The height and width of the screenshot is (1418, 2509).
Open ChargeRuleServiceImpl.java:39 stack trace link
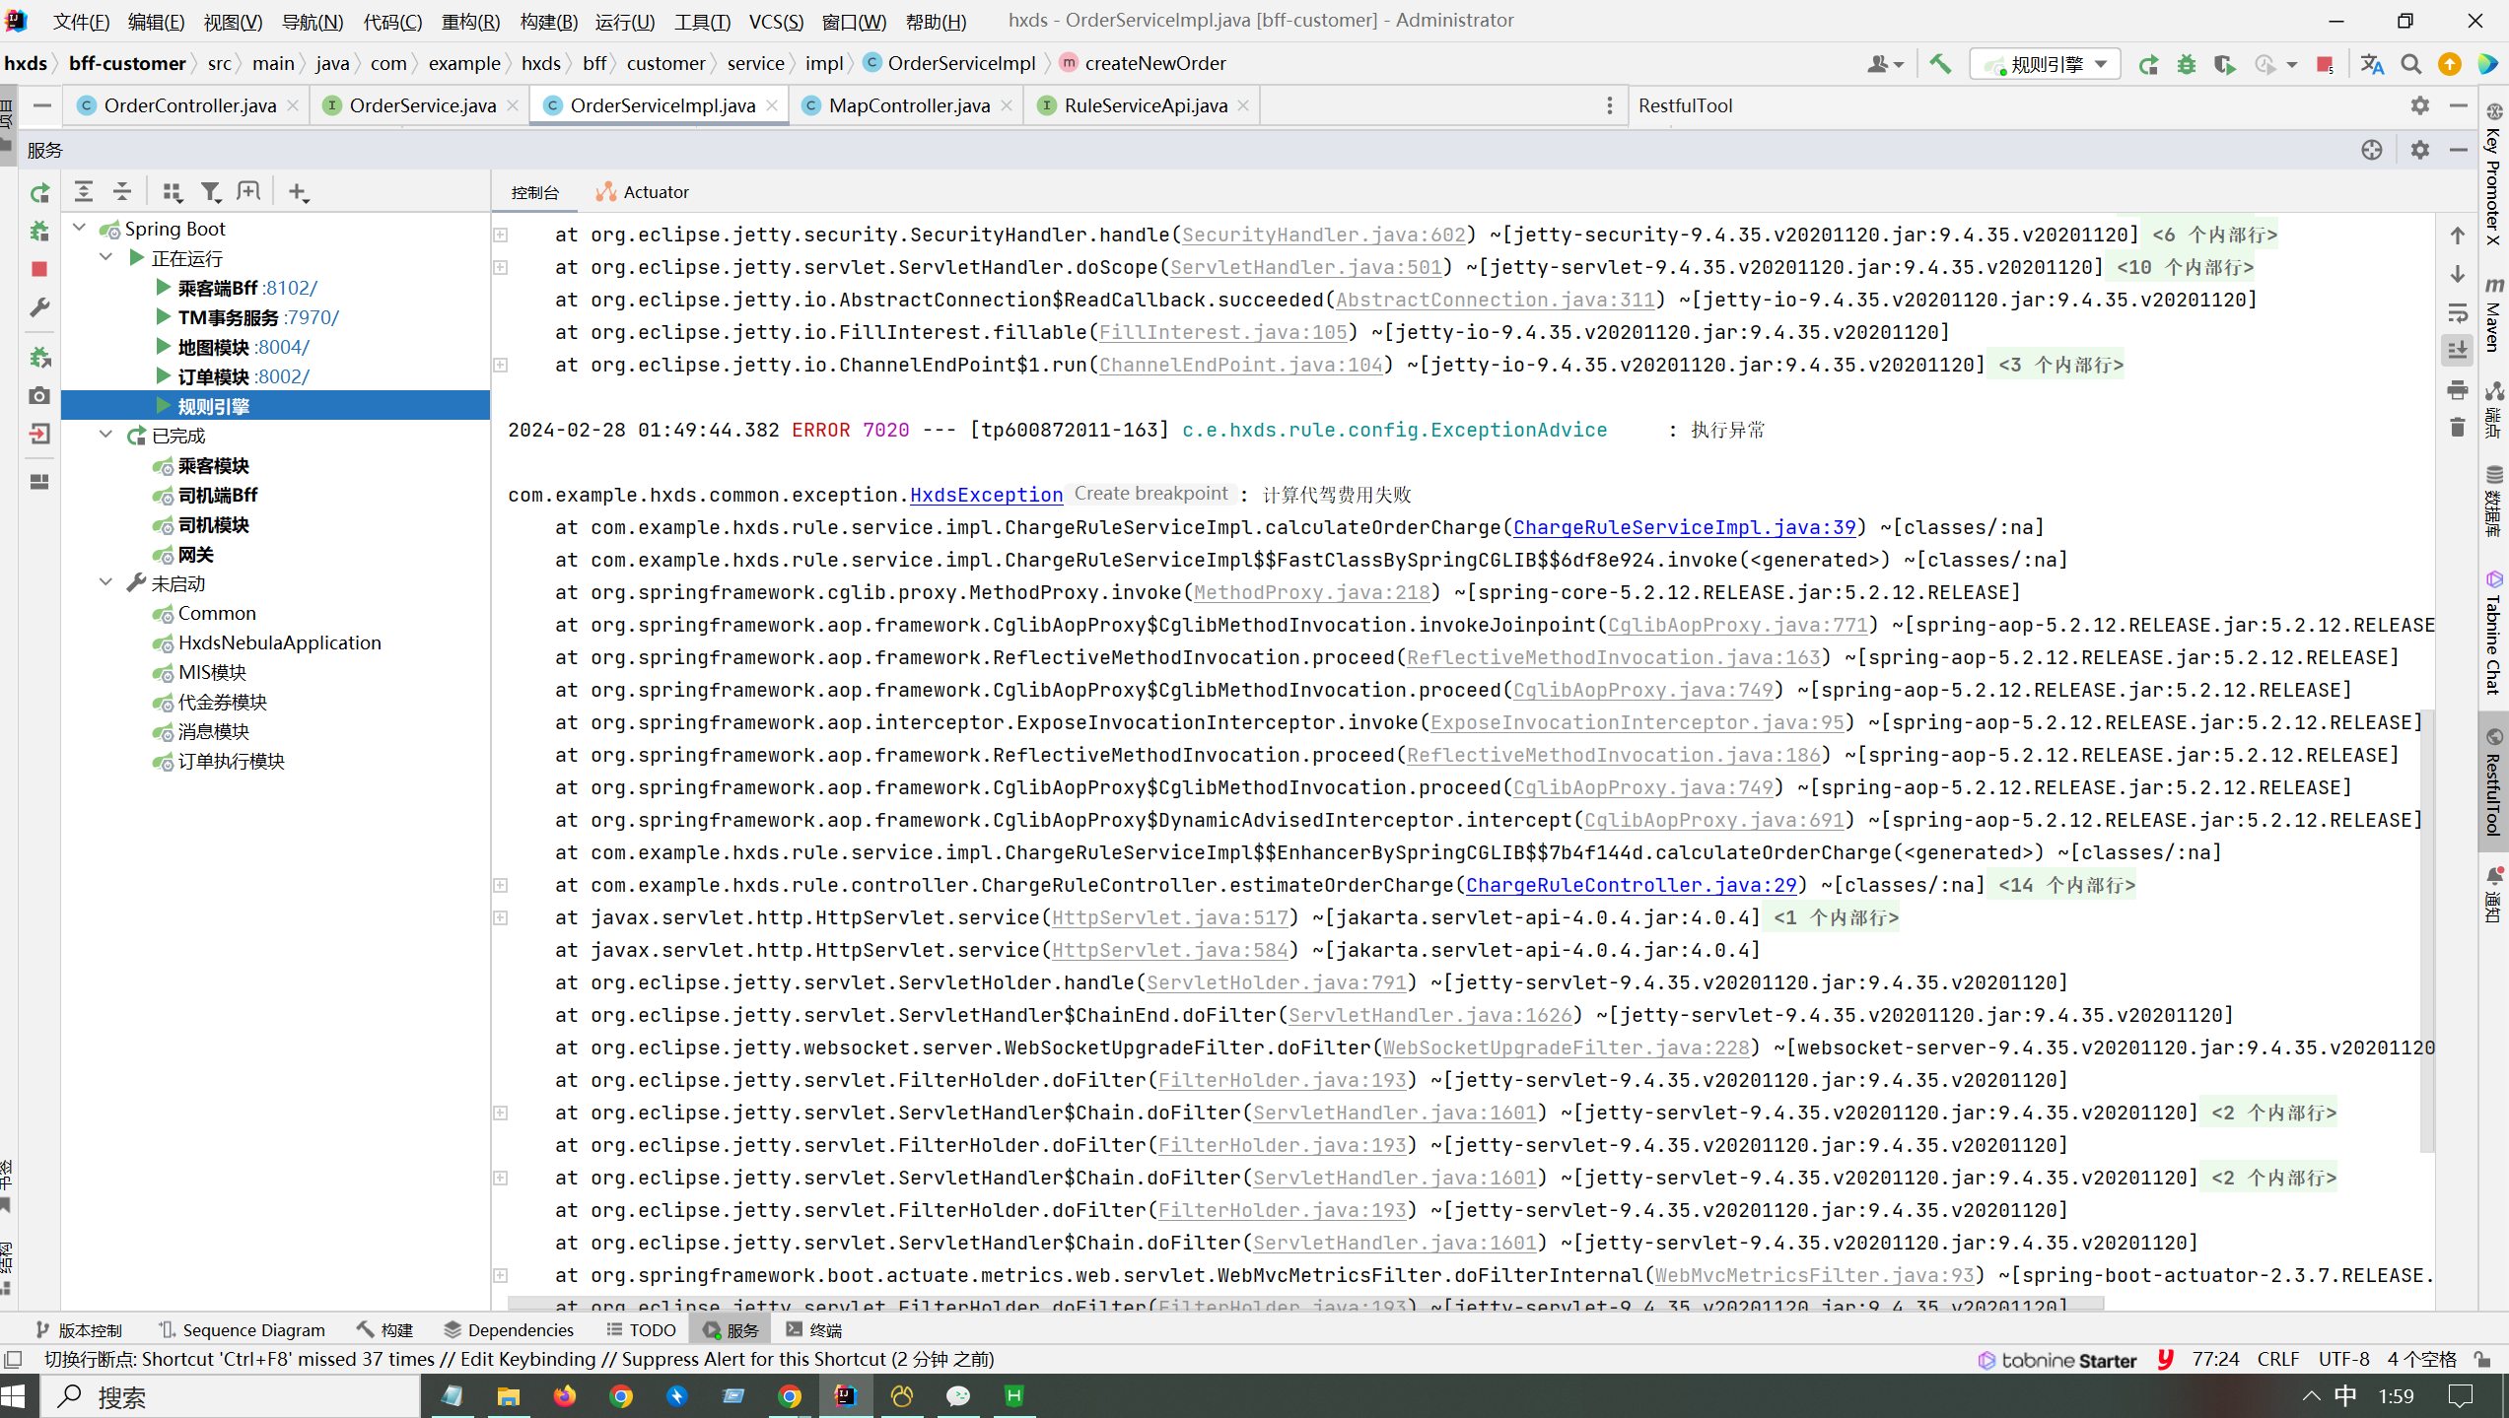tap(1684, 527)
